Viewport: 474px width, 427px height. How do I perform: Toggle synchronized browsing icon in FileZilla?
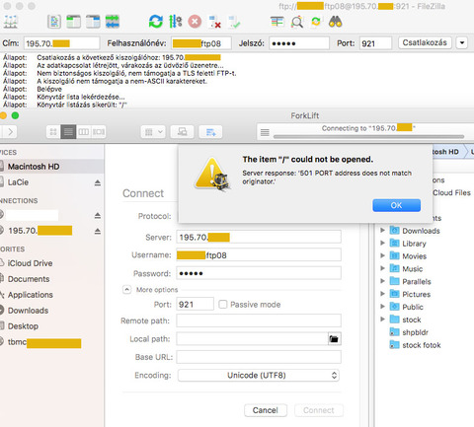point(316,22)
